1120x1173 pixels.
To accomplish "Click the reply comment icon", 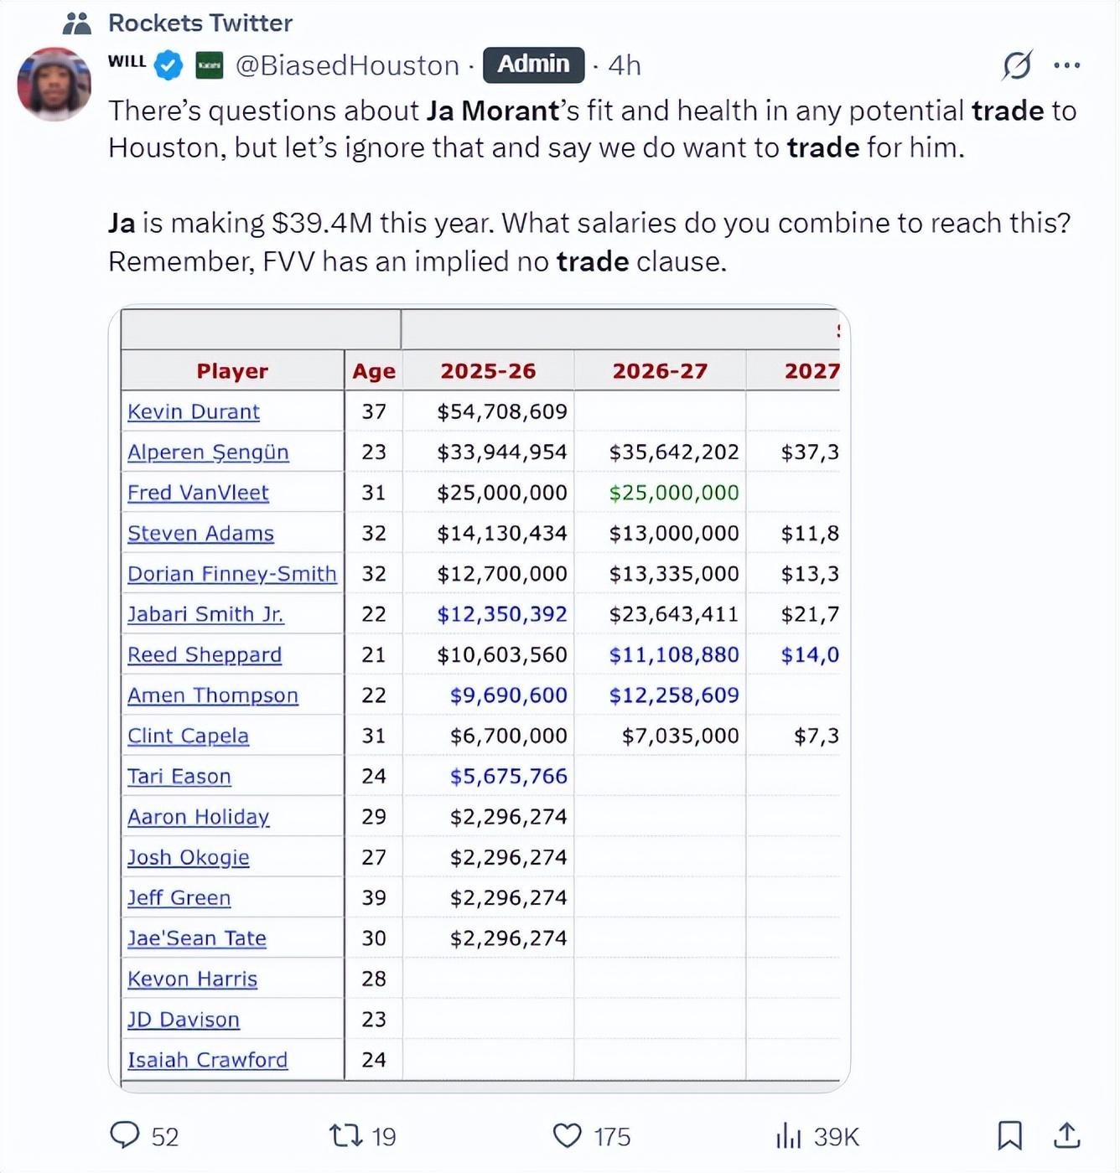I will [x=125, y=1135].
